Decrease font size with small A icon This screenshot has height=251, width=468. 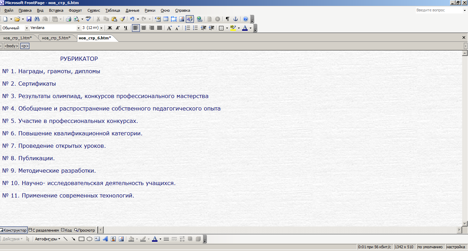coord(177,28)
